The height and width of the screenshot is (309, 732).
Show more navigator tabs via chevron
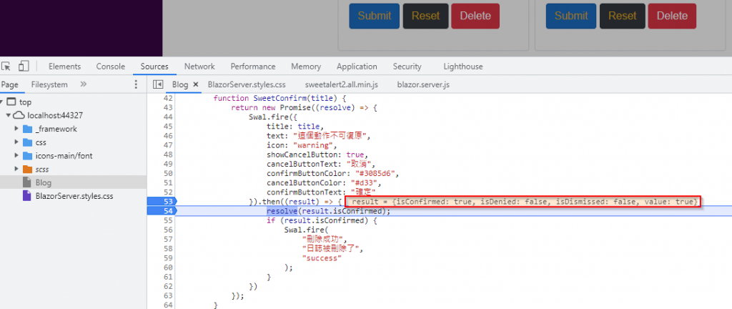click(83, 84)
